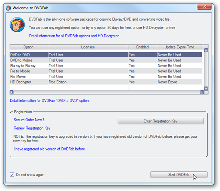The image size is (220, 191).
Task: Select the DVD to DVD row
Action: tap(106, 55)
